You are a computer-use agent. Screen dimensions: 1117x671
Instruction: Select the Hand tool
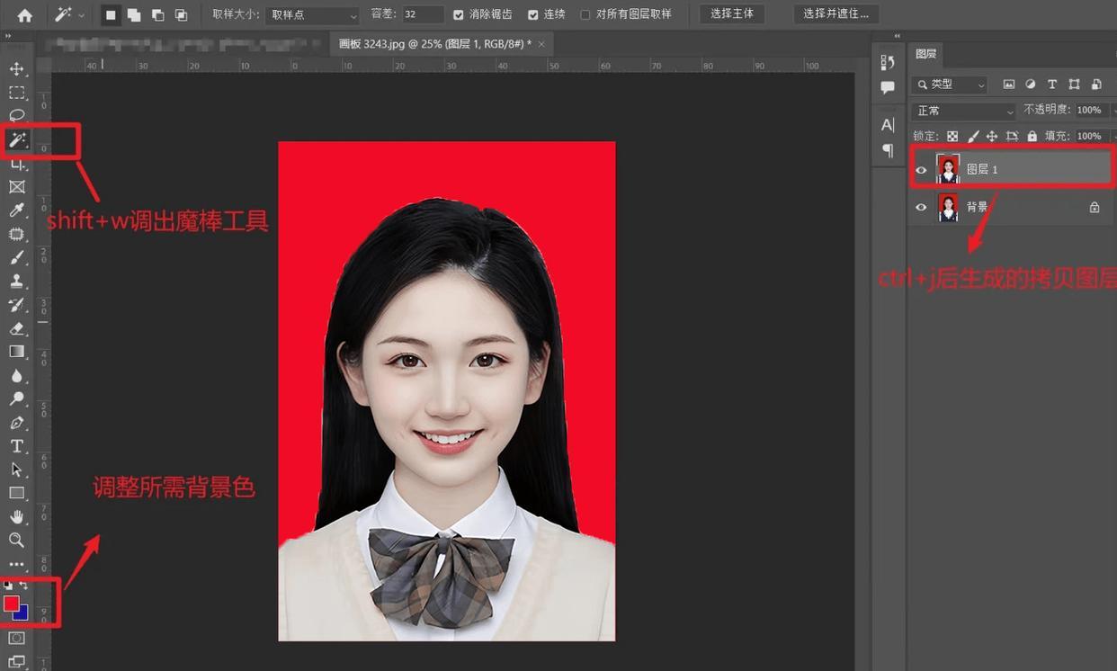[16, 516]
